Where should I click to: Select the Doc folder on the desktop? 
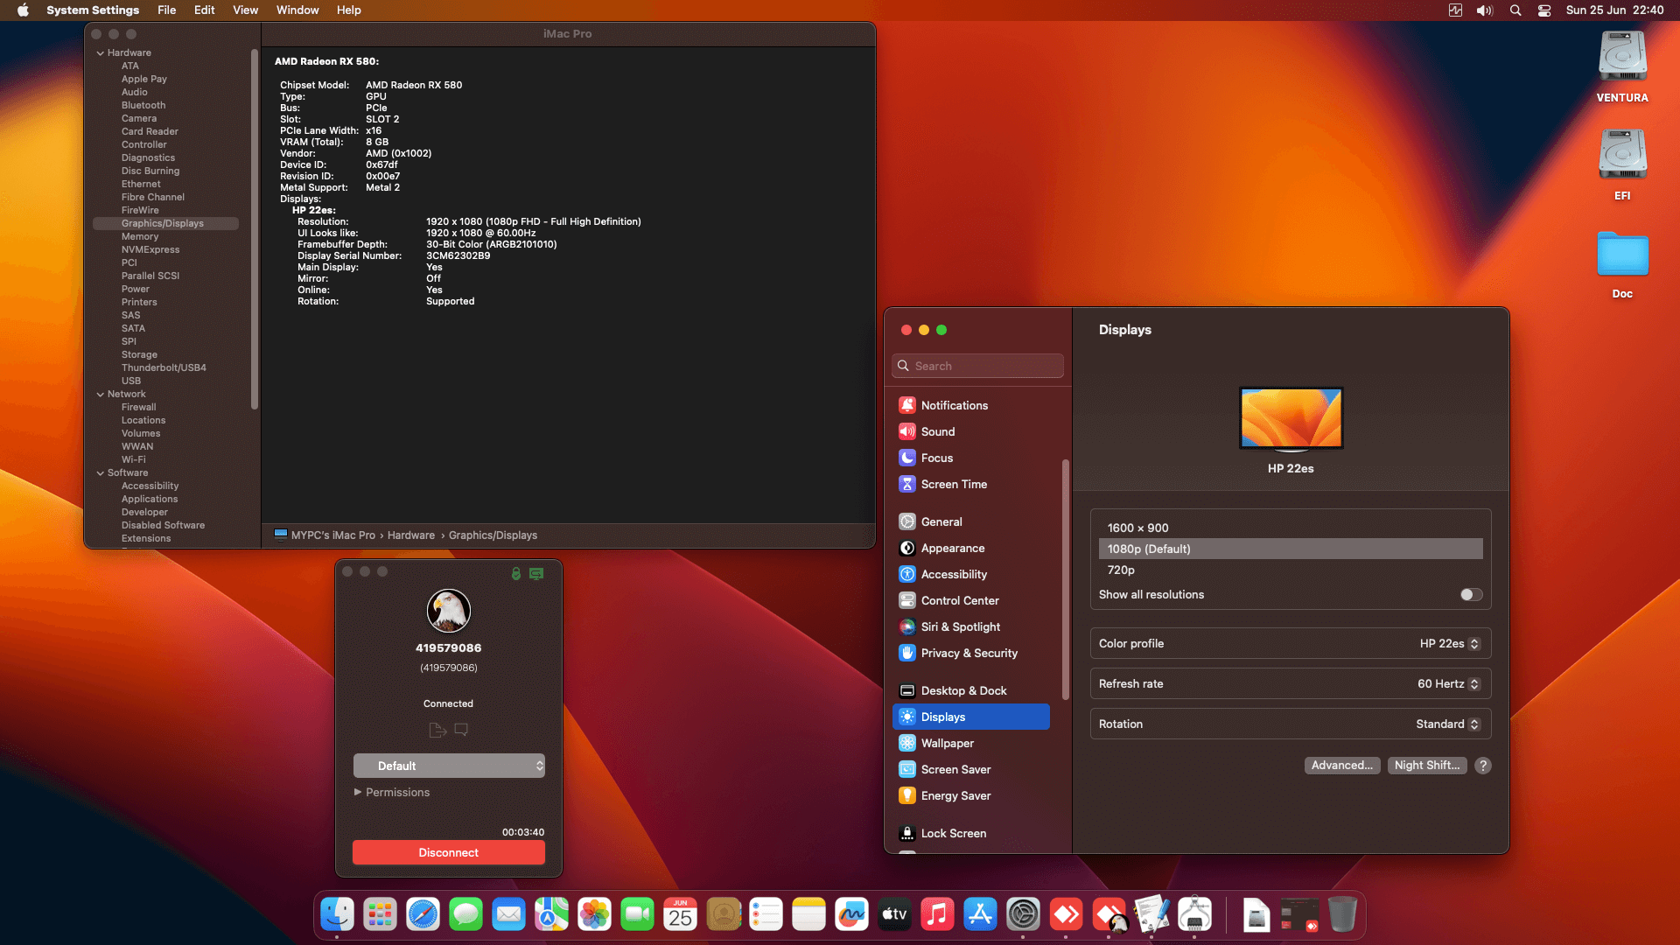click(1622, 265)
